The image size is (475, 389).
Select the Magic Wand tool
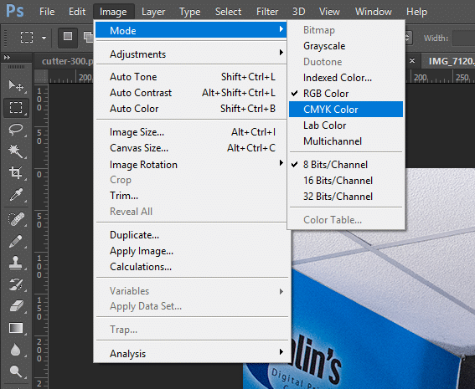(16, 151)
